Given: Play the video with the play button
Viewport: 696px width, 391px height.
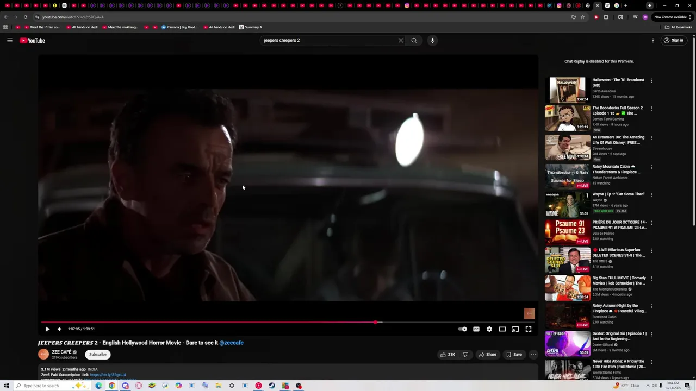Looking at the screenshot, I should (x=47, y=329).
